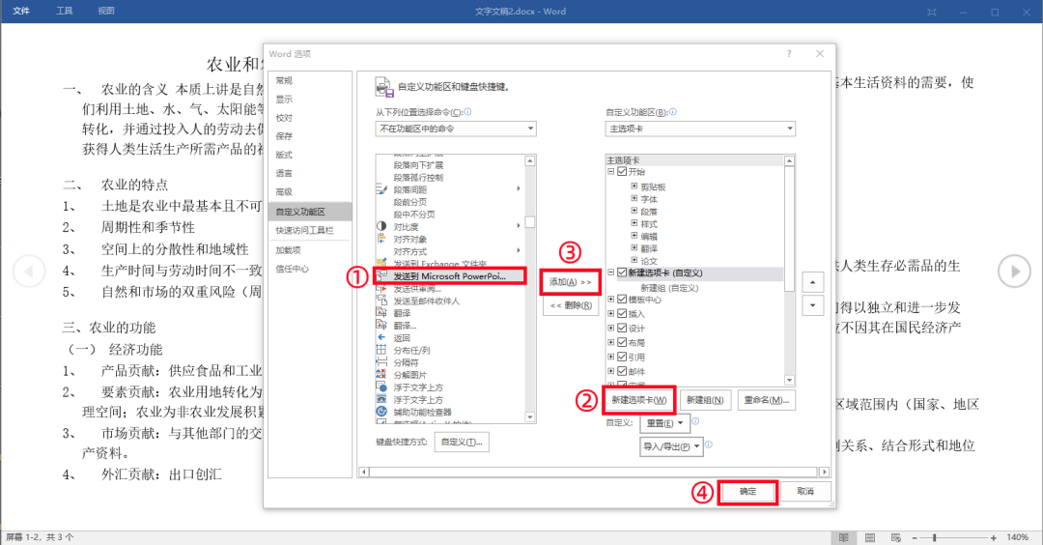Switch to Print Layout view icon

(870, 537)
